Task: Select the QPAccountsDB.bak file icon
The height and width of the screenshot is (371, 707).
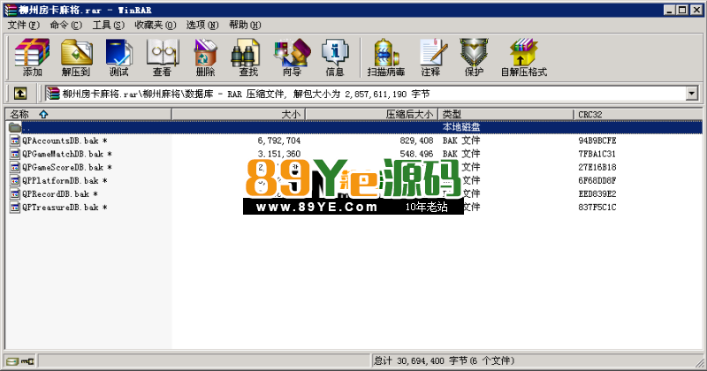Action: (15, 140)
